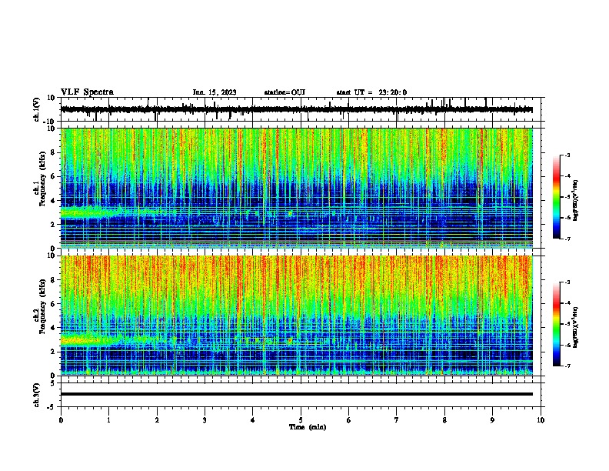Click the '8' kHz tick on ch.1 frequency axis
This screenshot has width=609, height=471.
click(54, 152)
